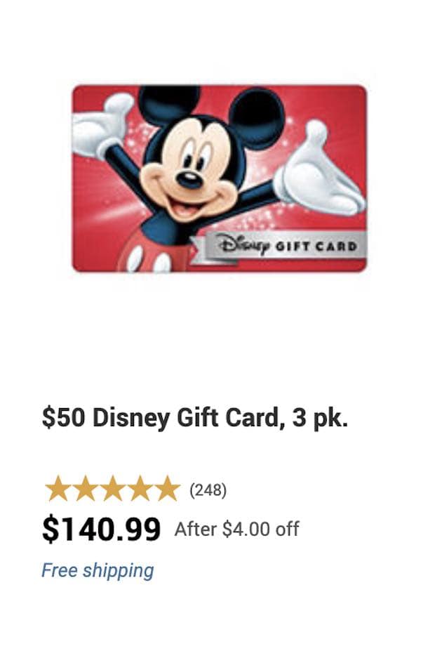Click the Disney logo on the banner
The height and width of the screenshot is (663, 442).
[x=243, y=246]
